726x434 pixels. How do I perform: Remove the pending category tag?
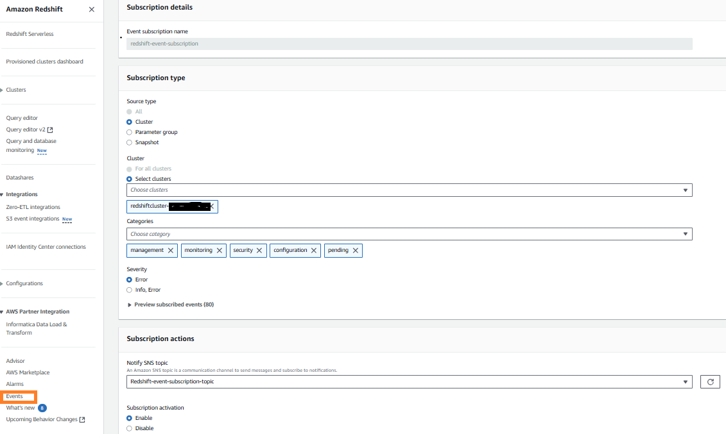pyautogui.click(x=355, y=251)
